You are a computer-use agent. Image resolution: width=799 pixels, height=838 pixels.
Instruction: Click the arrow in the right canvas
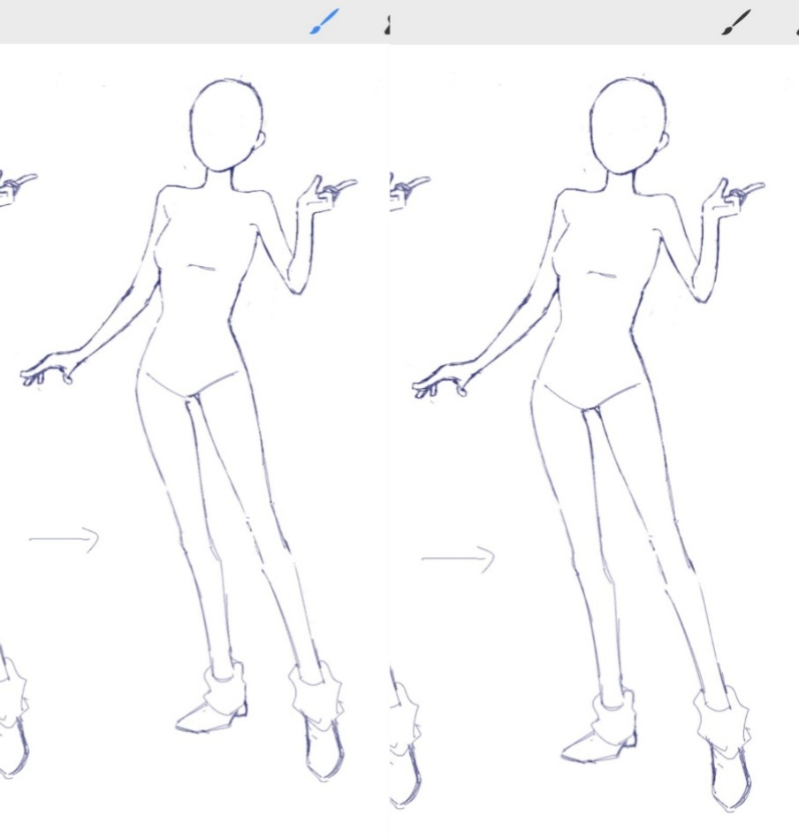[458, 559]
